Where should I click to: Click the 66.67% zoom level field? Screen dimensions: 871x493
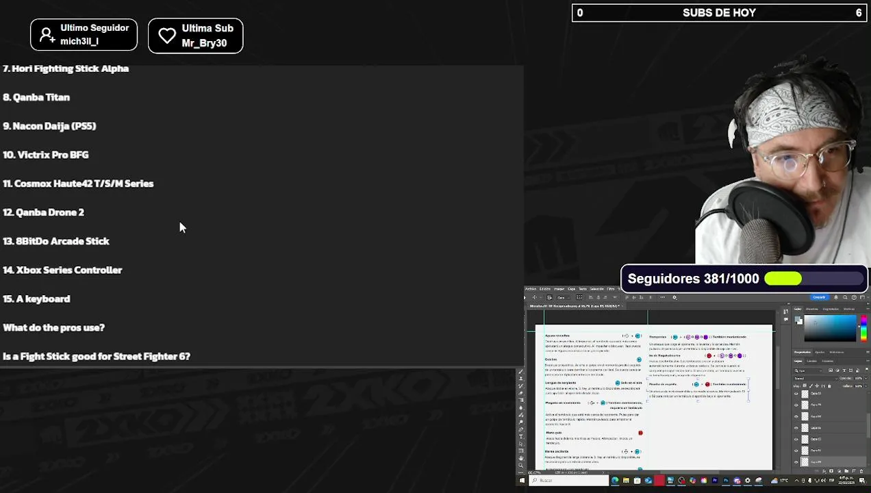pyautogui.click(x=535, y=472)
